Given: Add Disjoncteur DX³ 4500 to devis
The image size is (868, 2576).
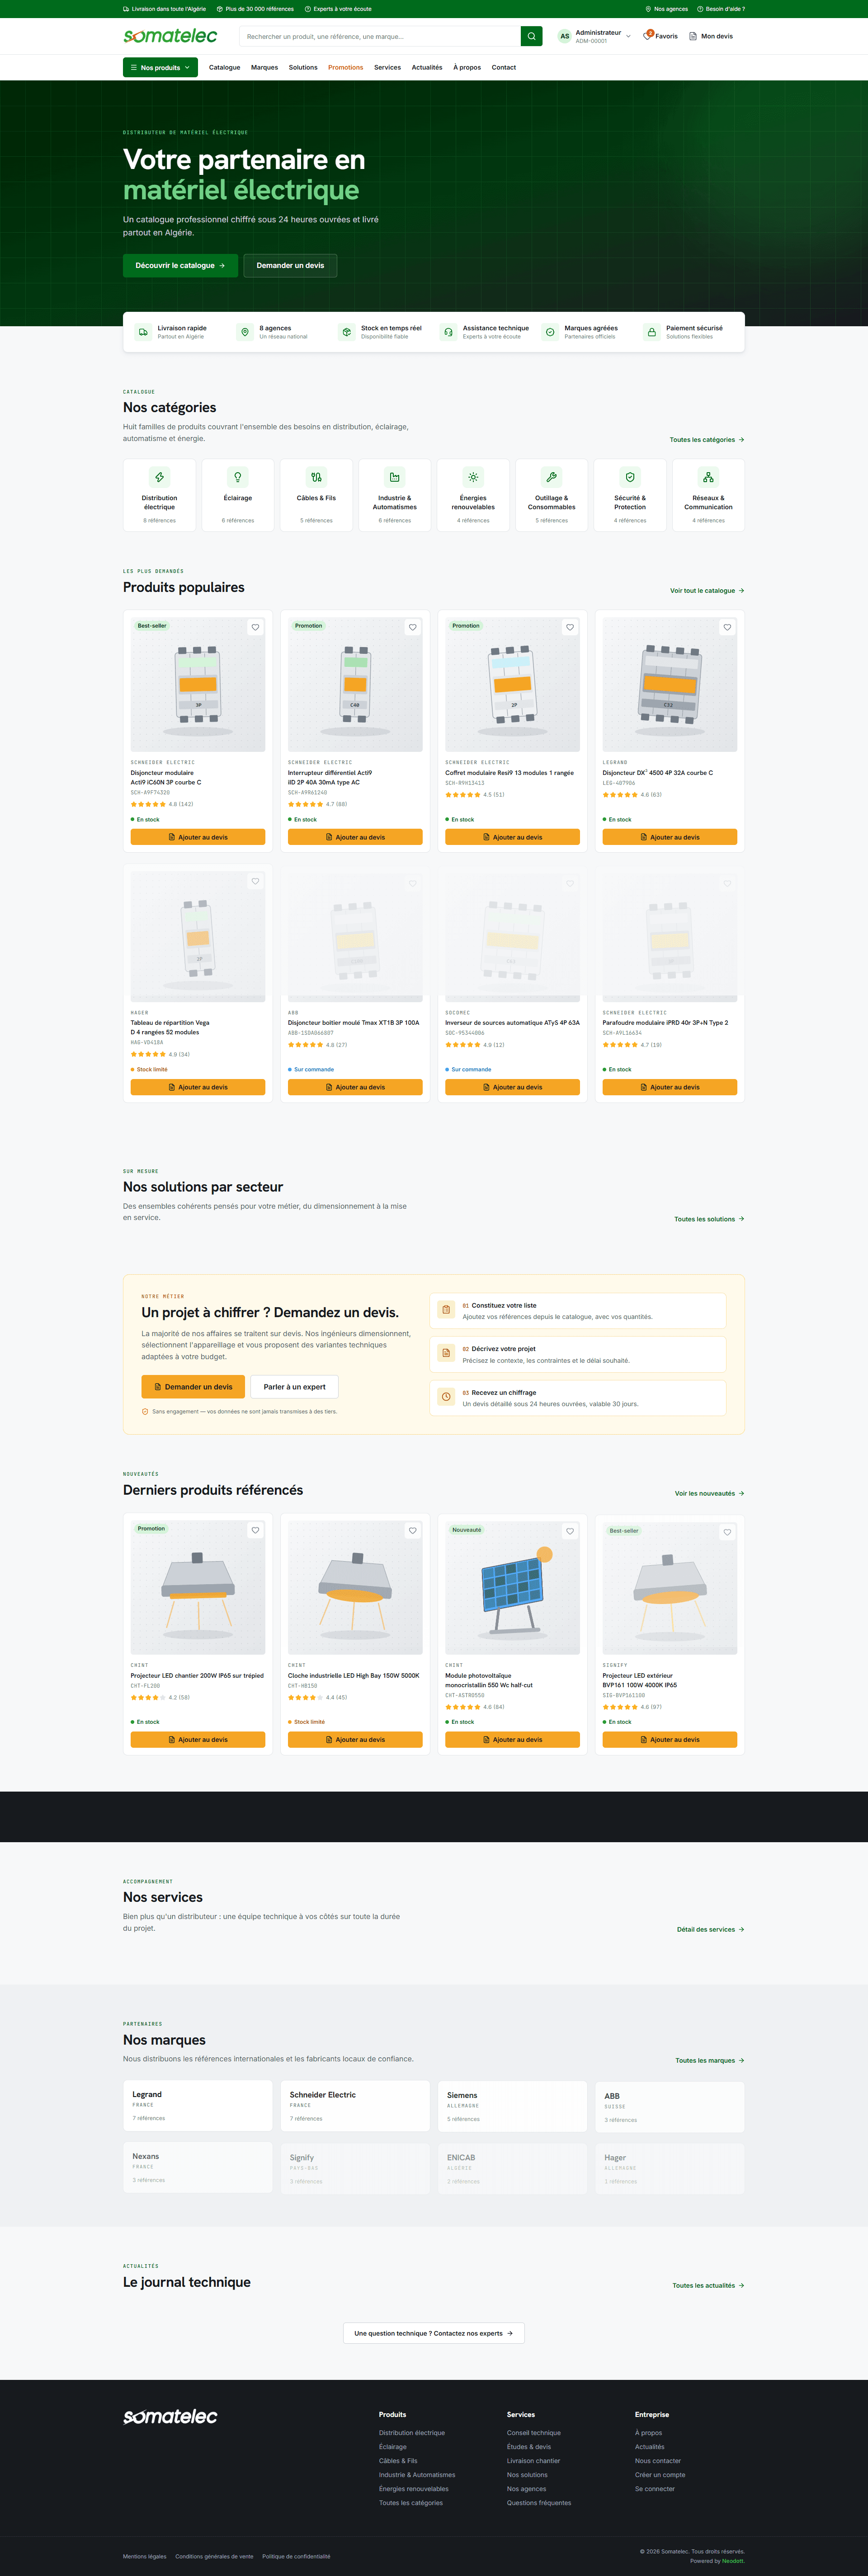Looking at the screenshot, I should click(x=670, y=837).
